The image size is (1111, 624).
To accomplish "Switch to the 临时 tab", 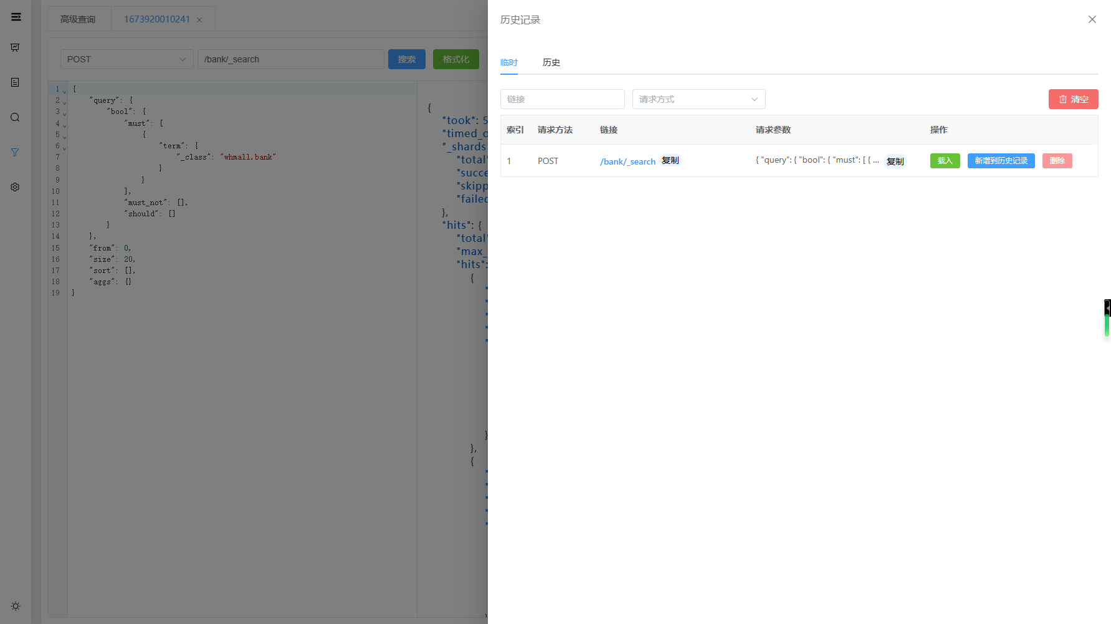I will [x=509, y=62].
